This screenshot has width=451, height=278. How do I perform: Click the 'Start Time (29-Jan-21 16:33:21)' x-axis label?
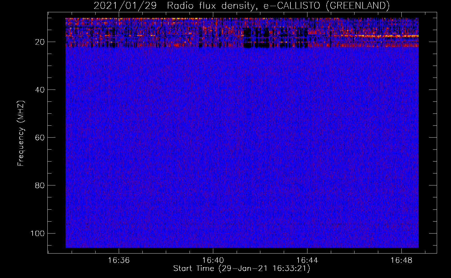pos(241,269)
